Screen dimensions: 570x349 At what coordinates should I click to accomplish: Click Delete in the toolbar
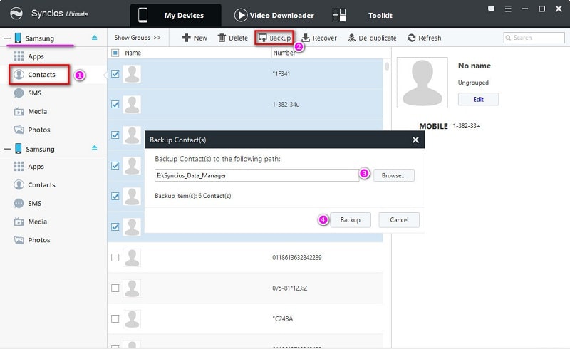[x=233, y=38]
